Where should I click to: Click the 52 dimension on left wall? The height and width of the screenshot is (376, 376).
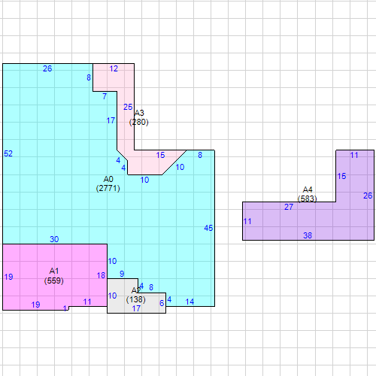(8, 153)
